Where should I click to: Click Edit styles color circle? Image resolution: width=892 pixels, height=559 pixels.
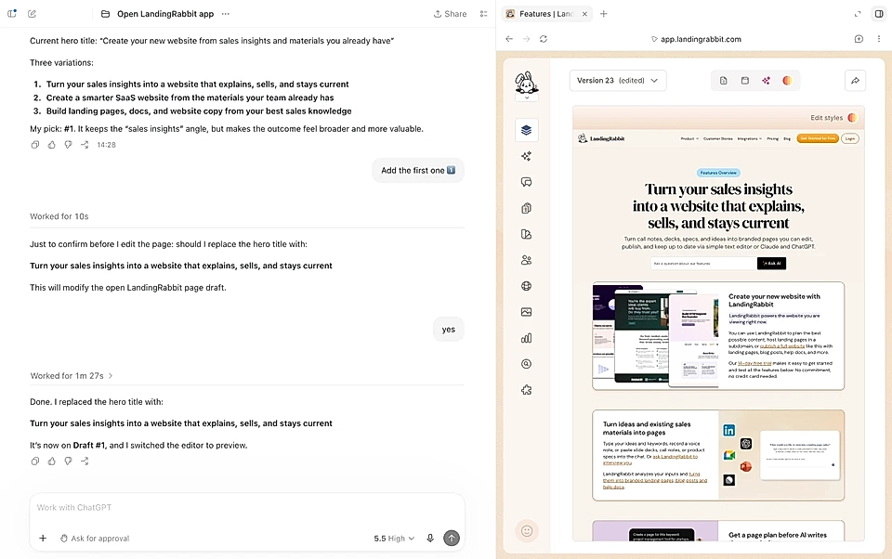852,118
